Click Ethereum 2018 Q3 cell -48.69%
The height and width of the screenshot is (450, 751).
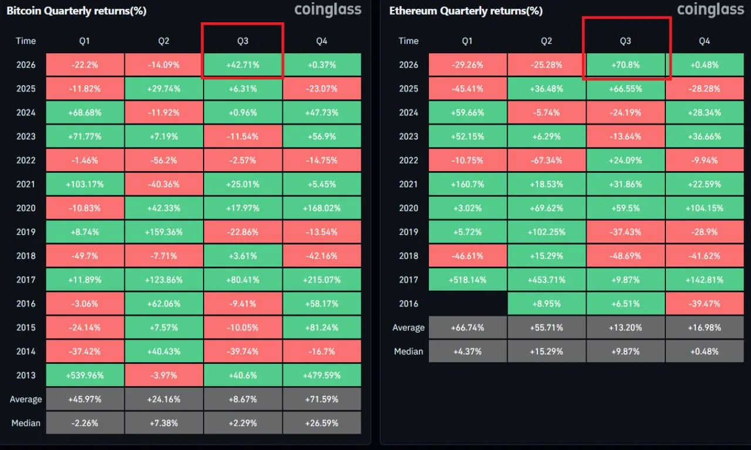point(625,255)
